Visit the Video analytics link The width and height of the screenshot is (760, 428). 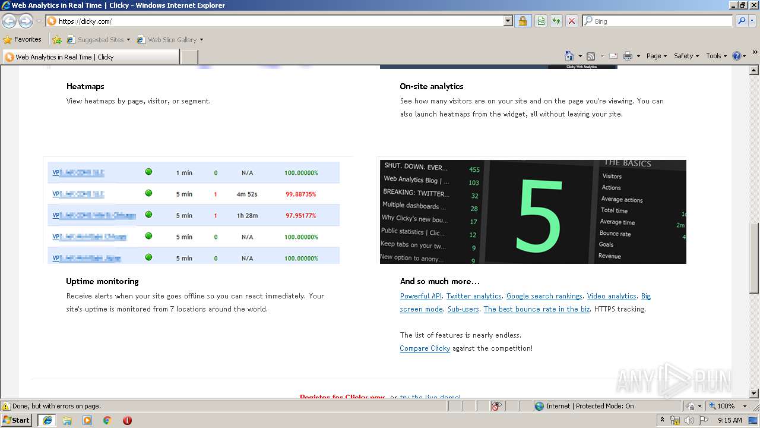pos(612,296)
